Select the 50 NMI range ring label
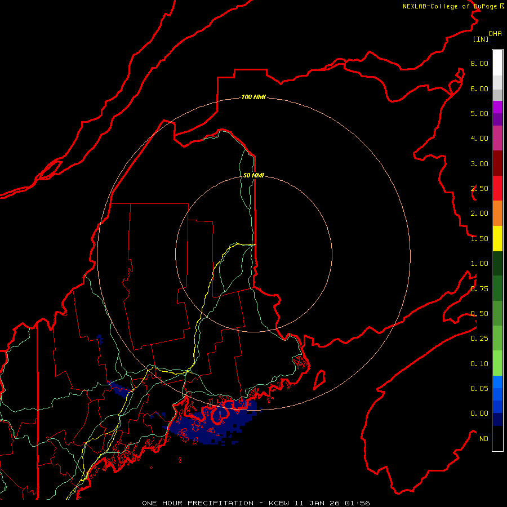Screen dimensions: 507x507 point(253,175)
